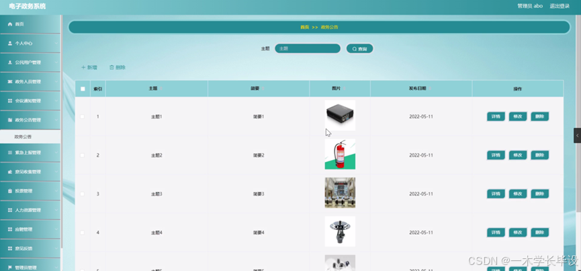
Task: Click the grid icon next to 应聘管理
Action: coord(10,229)
